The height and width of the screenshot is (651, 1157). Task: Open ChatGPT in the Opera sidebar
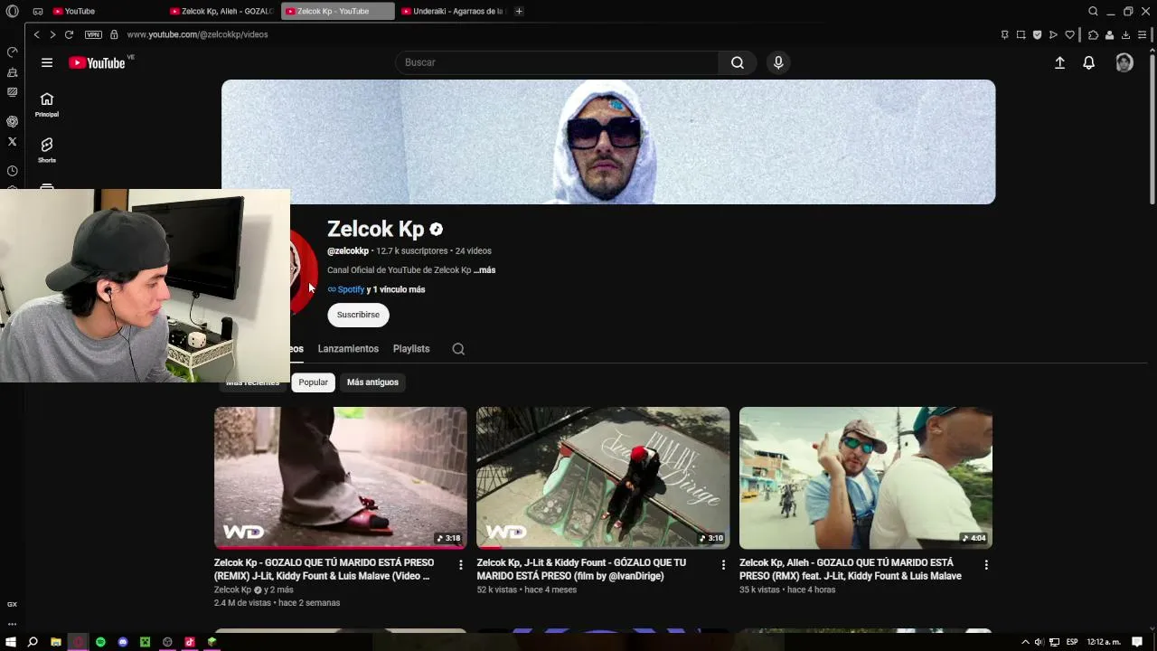(x=12, y=121)
